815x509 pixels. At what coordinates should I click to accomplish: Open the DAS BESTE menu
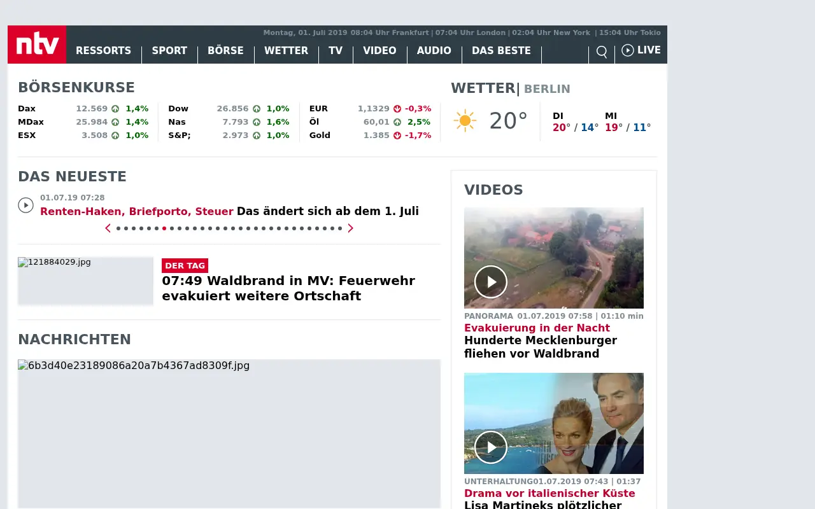click(501, 51)
